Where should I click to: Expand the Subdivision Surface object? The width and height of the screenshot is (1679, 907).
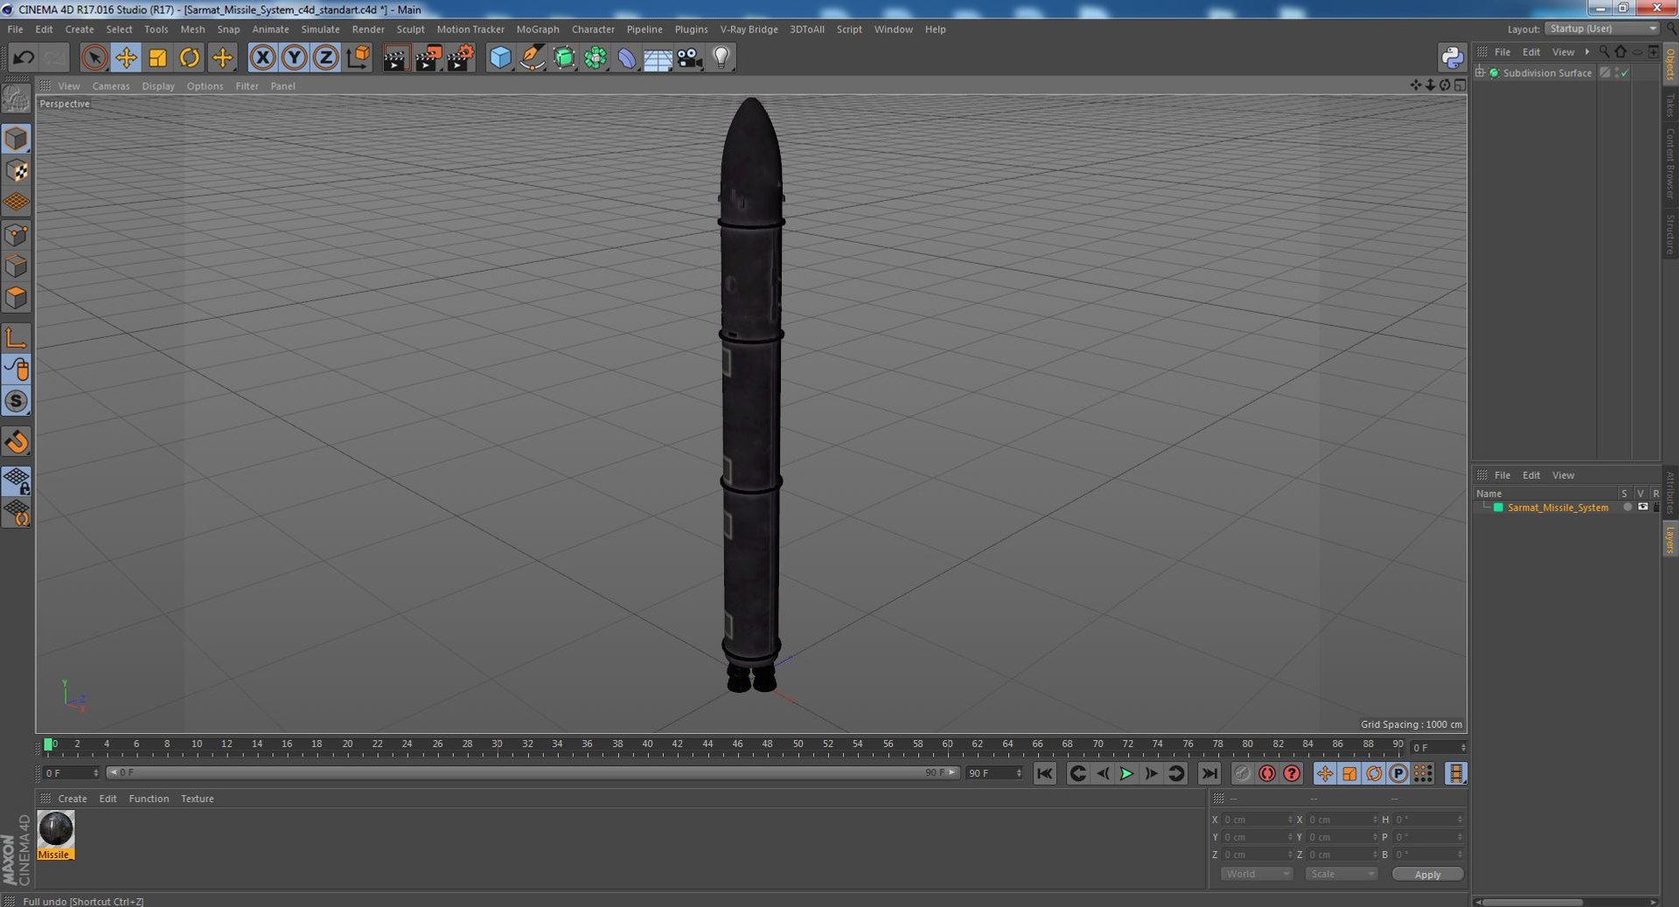coord(1480,73)
